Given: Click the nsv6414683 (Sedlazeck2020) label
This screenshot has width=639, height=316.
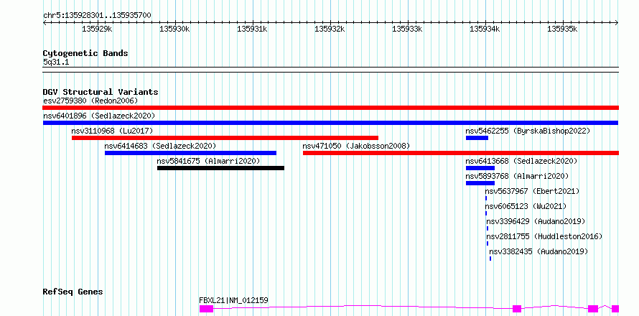Looking at the screenshot, I should pos(160,146).
